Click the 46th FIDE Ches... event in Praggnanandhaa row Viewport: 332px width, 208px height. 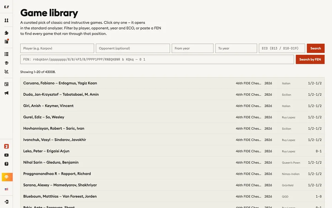[248, 174]
